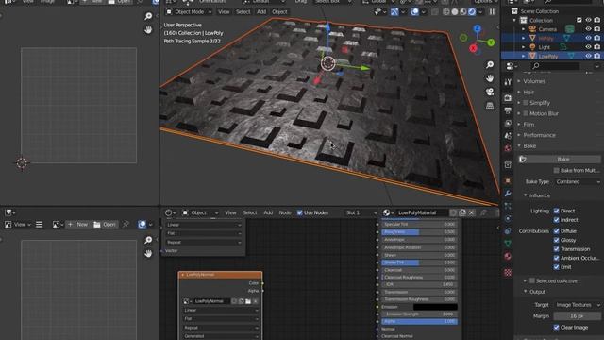Switch perspective/orthographic grid icon in viewport
Viewport: 604px width, 340px height.
(x=490, y=105)
